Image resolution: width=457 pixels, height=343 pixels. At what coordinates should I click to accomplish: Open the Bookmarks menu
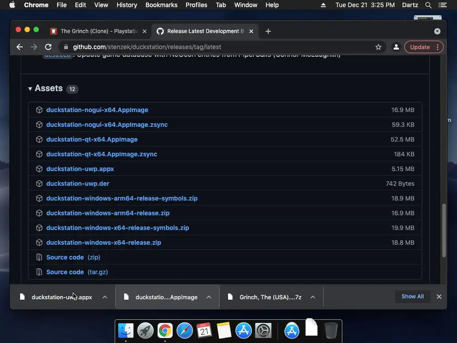coord(162,5)
